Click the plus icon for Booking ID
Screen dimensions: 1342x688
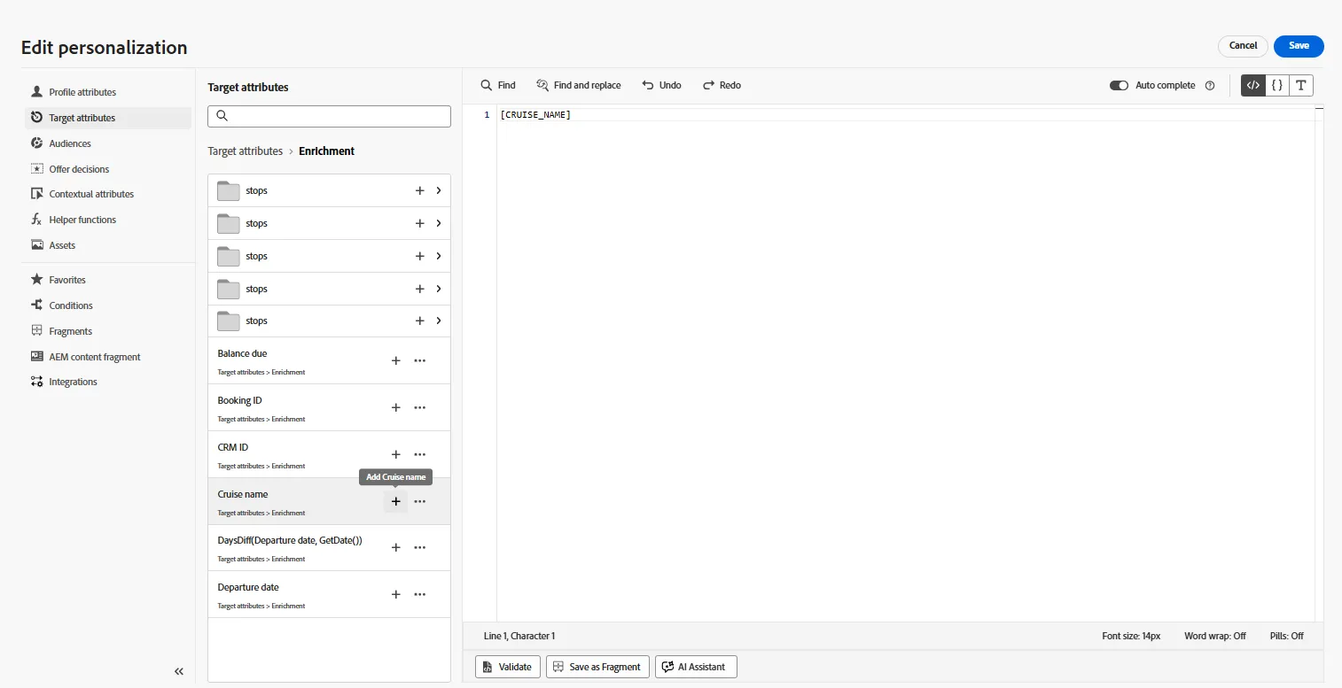pos(396,408)
